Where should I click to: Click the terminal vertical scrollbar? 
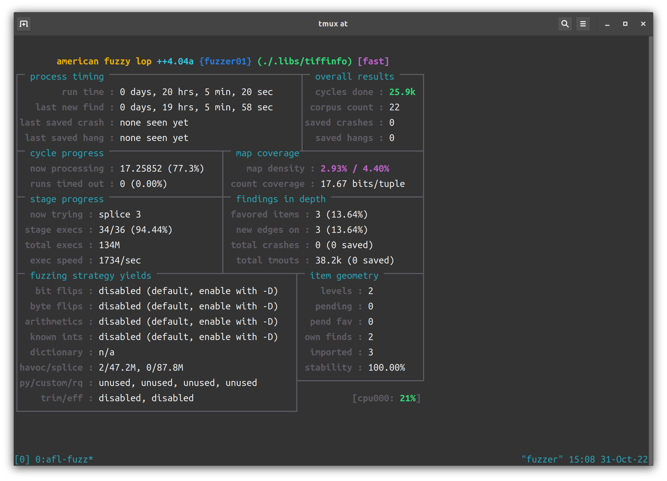tap(651, 250)
